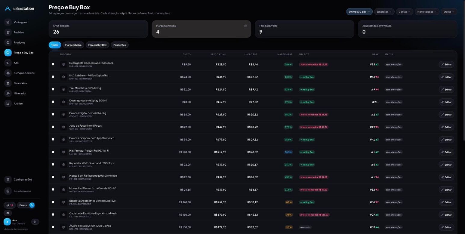The image size is (465, 234).
Task: Click the Configurações gear icon
Action: (8, 180)
